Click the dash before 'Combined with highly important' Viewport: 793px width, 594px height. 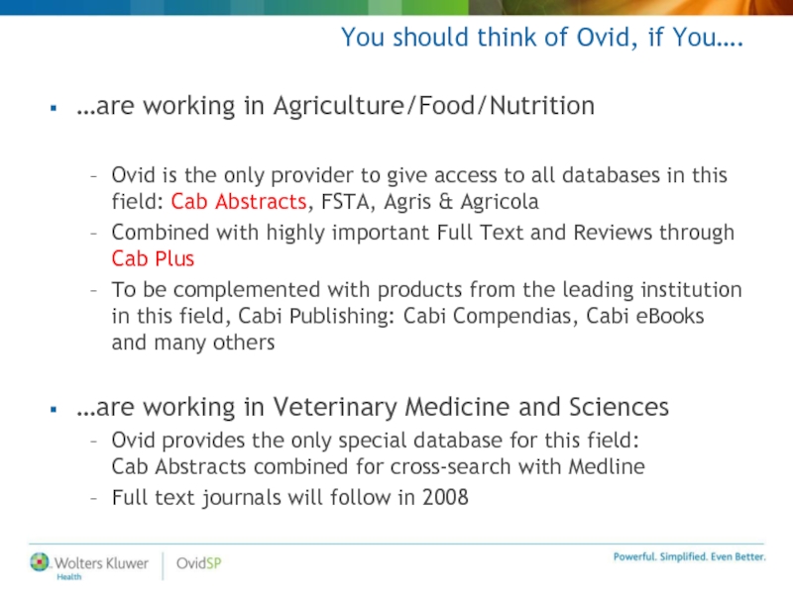click(x=93, y=234)
